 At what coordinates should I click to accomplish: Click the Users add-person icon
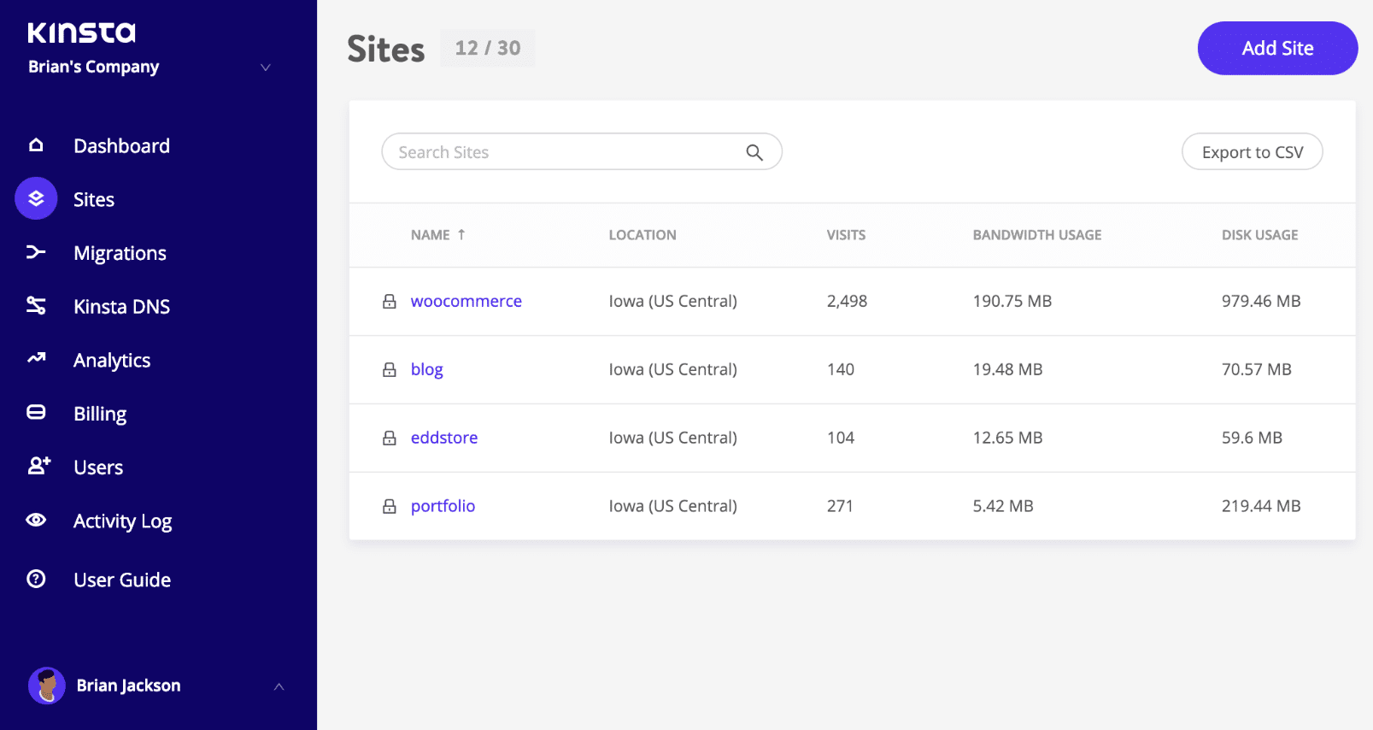point(38,465)
